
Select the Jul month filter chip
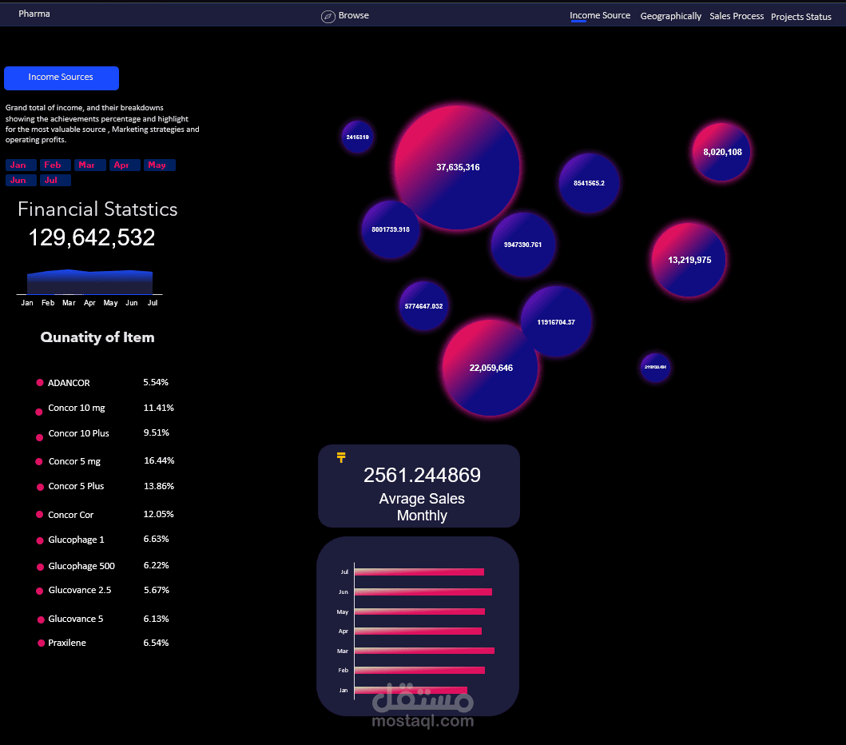pyautogui.click(x=54, y=180)
